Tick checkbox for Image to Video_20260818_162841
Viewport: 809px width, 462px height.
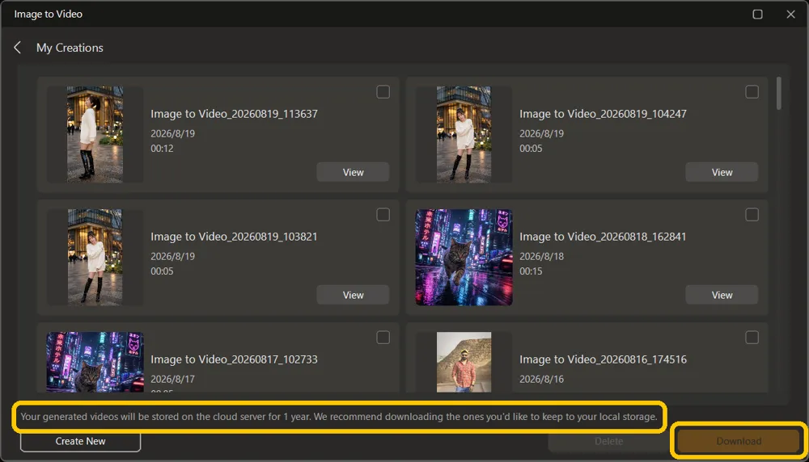[752, 214]
